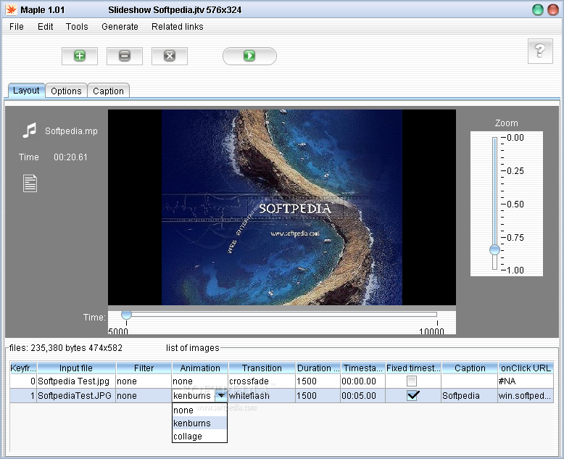Click the text document icon below Time
Screen dimensions: 564x459
30,183
